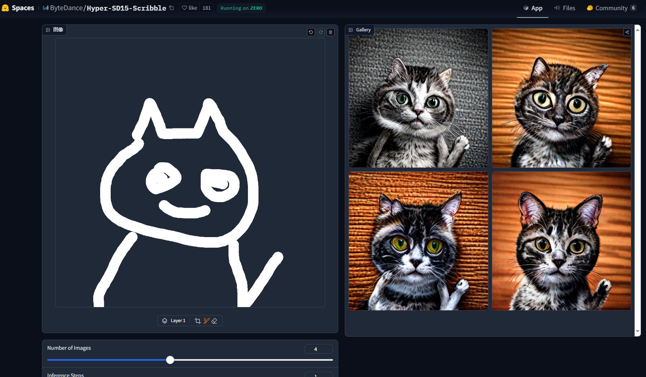Copy the space name with the copy icon
Screen dimensions: 646x377
171,8
